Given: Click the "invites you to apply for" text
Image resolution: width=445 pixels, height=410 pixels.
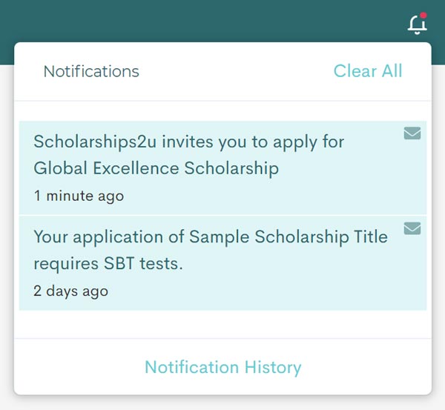Looking at the screenshot, I should pos(253,142).
